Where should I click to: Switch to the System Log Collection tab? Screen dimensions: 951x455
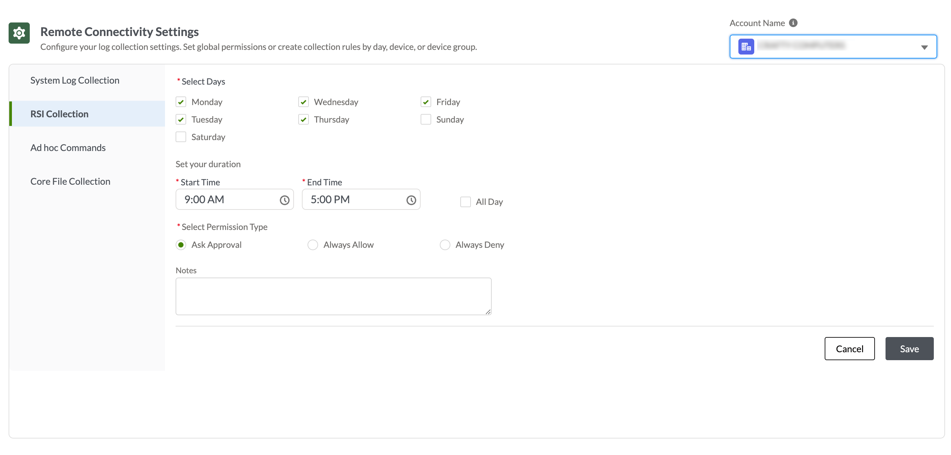[x=75, y=80]
